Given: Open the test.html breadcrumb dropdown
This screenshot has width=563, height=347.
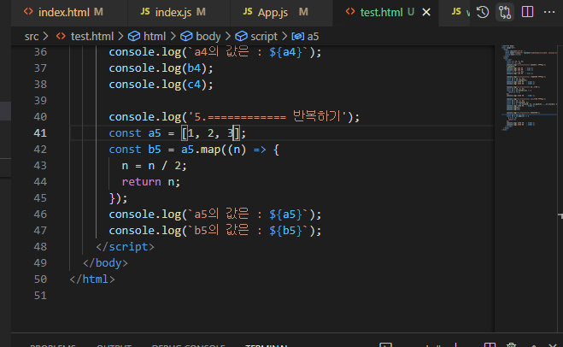Looking at the screenshot, I should [x=85, y=36].
